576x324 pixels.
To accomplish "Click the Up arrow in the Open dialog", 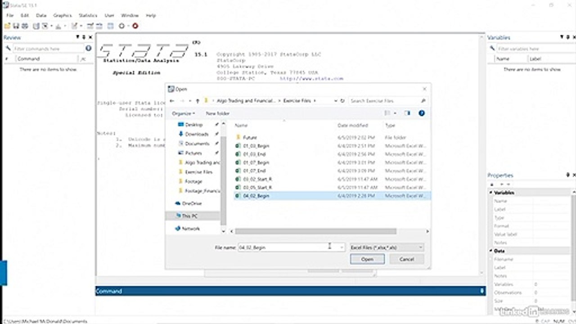I will (198, 101).
